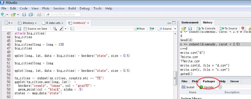
Task: Close the .Rhistory tab
Action: coord(36,23)
